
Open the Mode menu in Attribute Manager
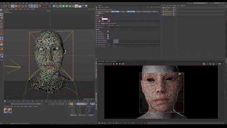[x=99, y=7]
